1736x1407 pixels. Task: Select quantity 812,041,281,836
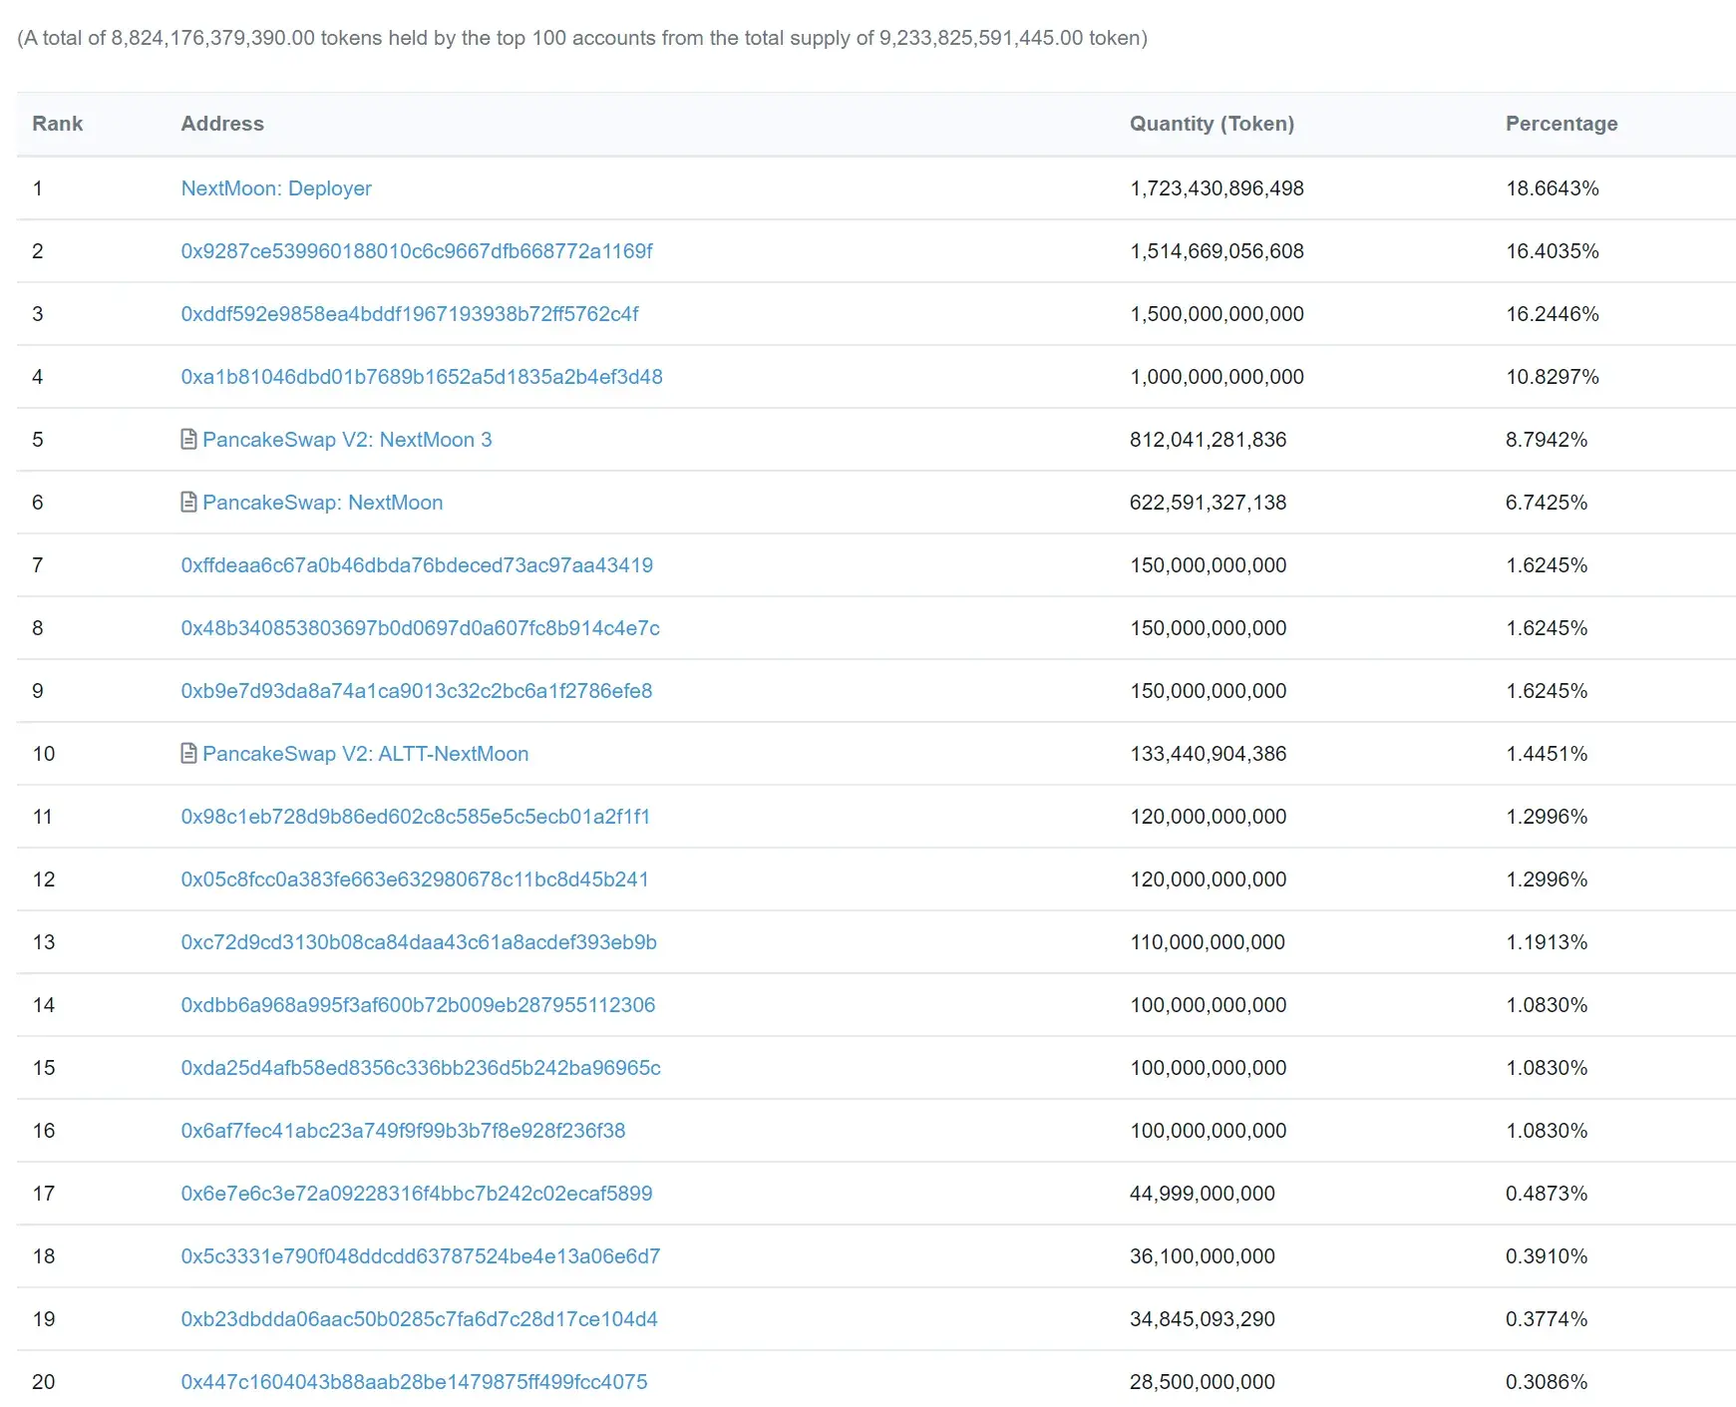(1209, 440)
